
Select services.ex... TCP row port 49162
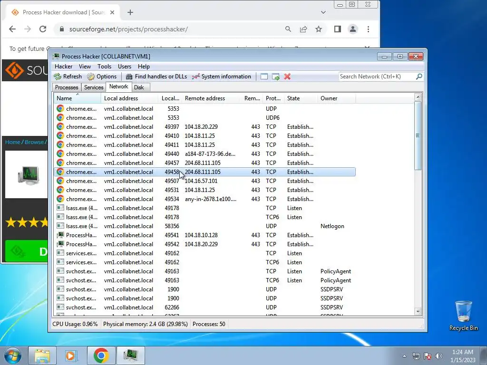point(205,253)
